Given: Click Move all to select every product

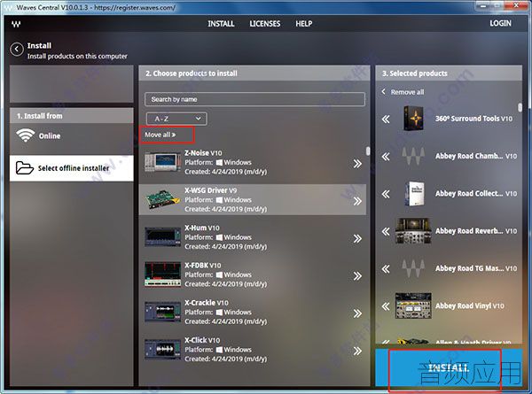Looking at the screenshot, I should tap(160, 135).
